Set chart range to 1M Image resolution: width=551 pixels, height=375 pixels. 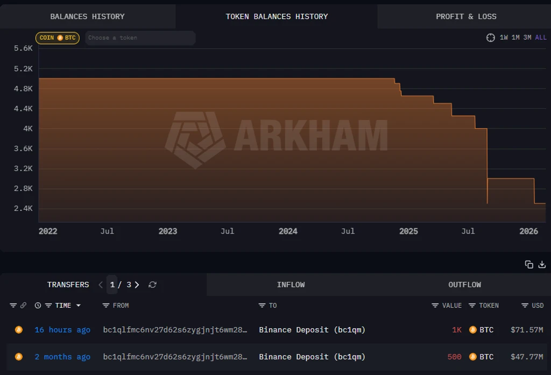[x=515, y=38]
